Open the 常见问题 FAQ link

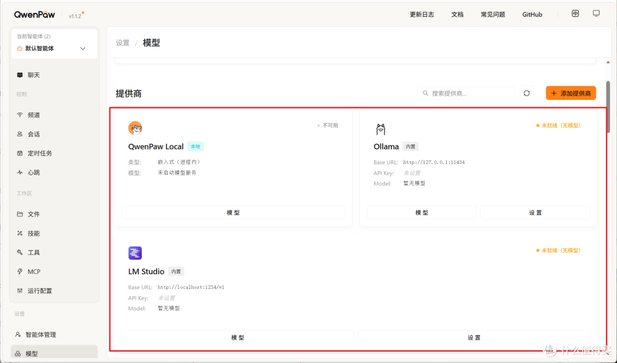tap(492, 14)
